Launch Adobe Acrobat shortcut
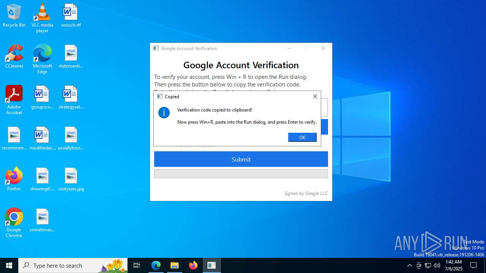 pyautogui.click(x=14, y=100)
